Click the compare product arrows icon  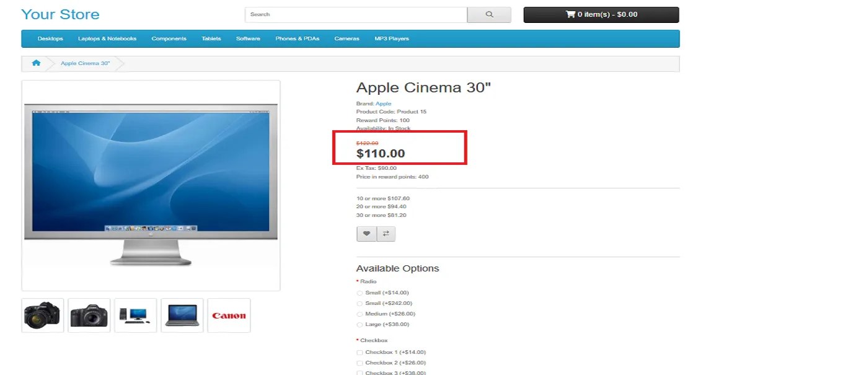pyautogui.click(x=386, y=234)
